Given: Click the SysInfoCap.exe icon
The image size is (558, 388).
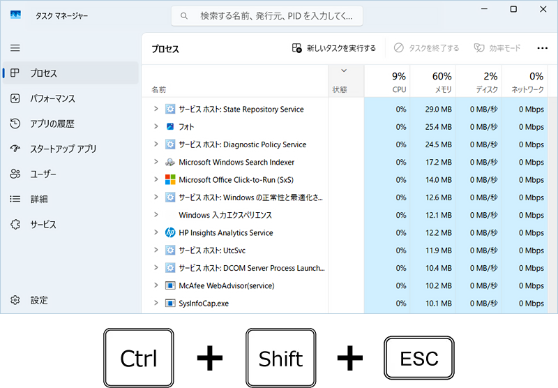Looking at the screenshot, I should coord(170,304).
